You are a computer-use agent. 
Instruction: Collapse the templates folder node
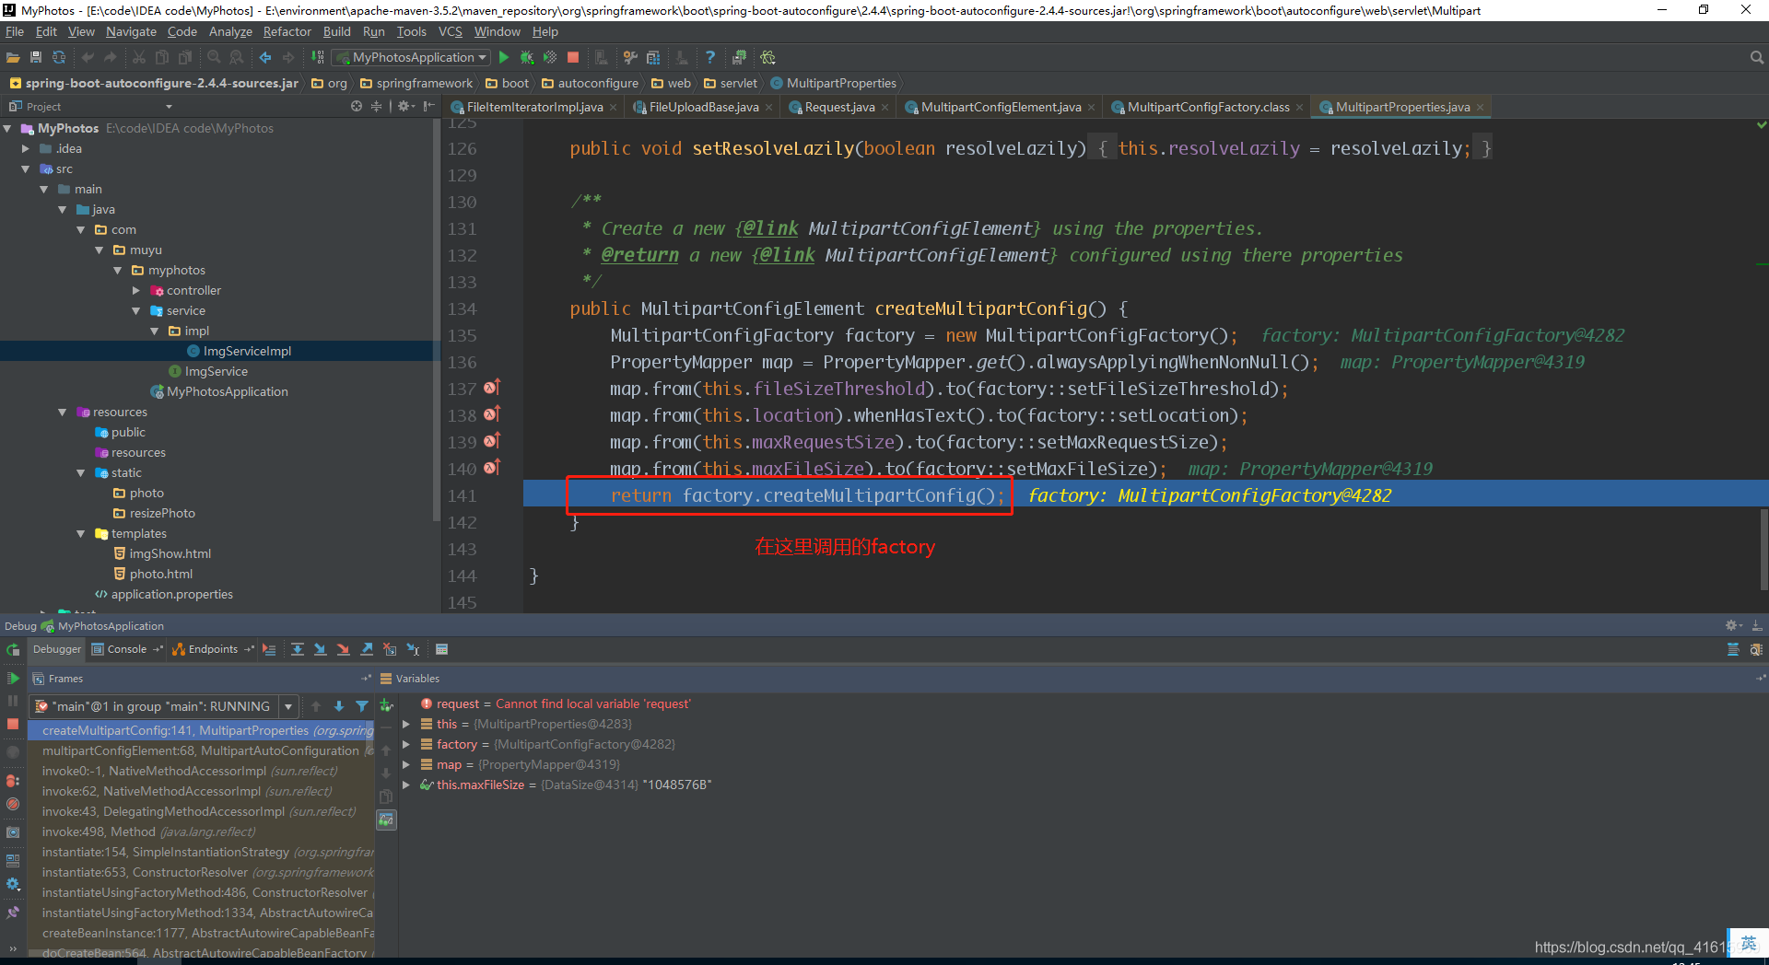tap(81, 533)
